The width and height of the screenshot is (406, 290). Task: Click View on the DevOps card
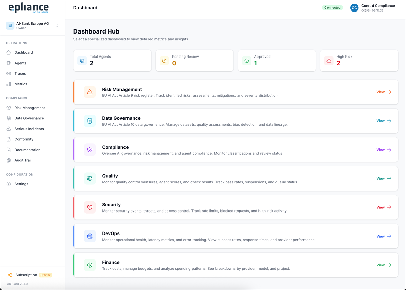click(384, 236)
